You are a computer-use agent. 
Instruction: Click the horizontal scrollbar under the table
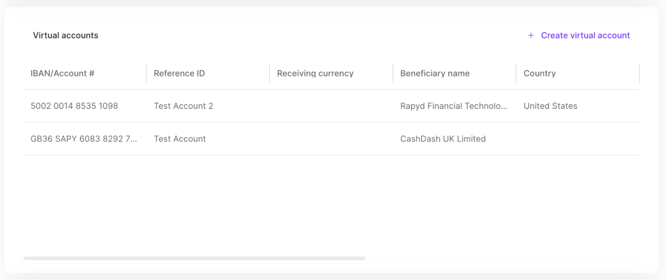194,258
